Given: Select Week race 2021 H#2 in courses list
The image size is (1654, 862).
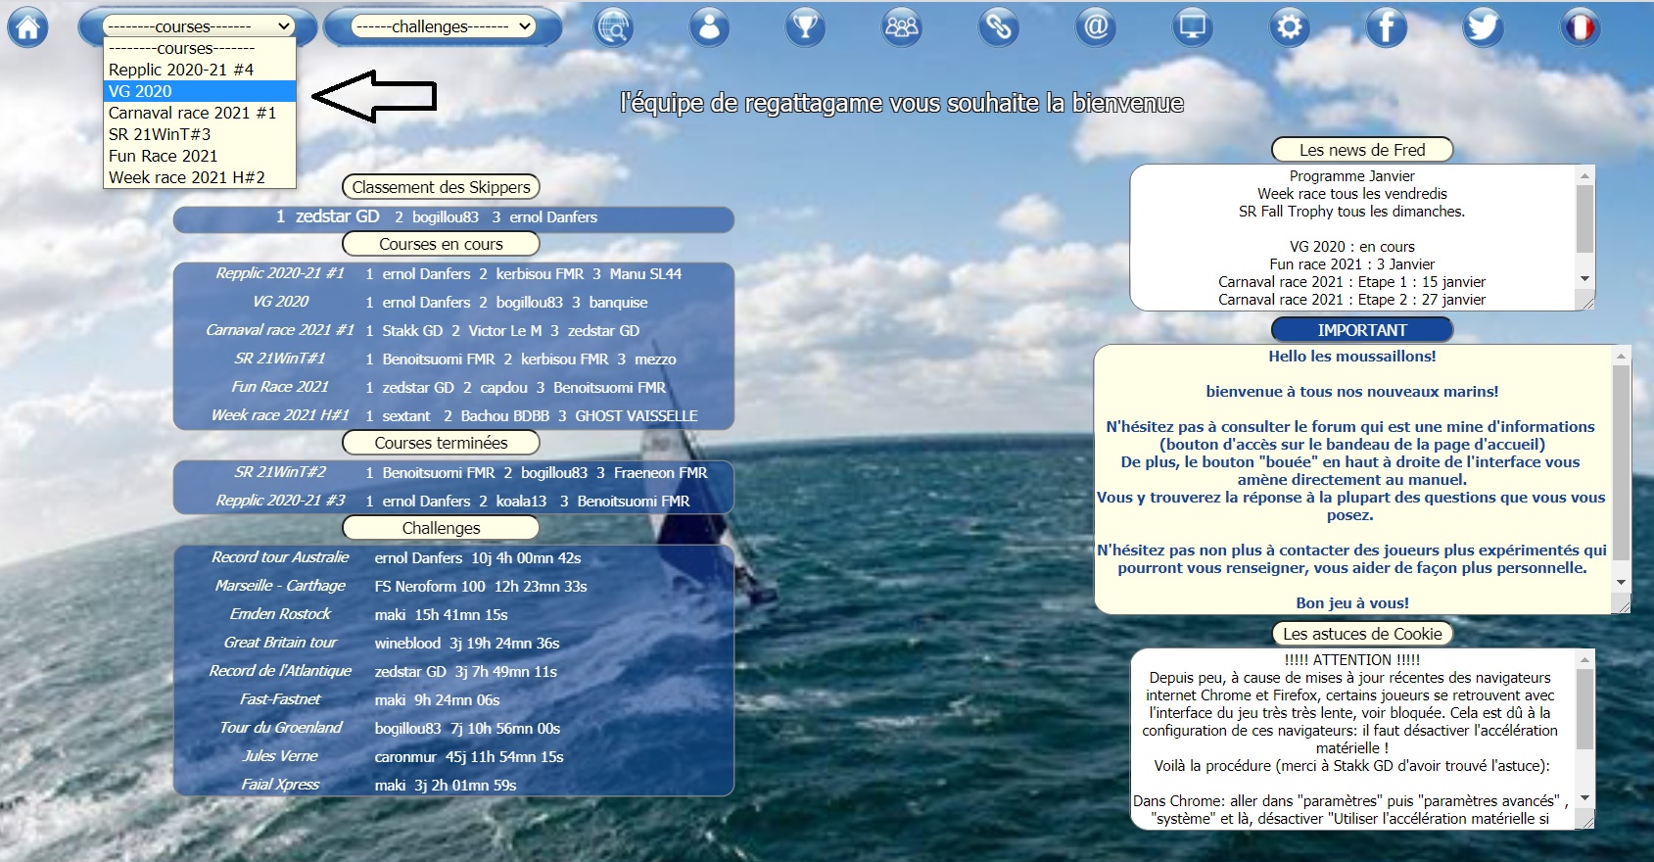Looking at the screenshot, I should (200, 177).
